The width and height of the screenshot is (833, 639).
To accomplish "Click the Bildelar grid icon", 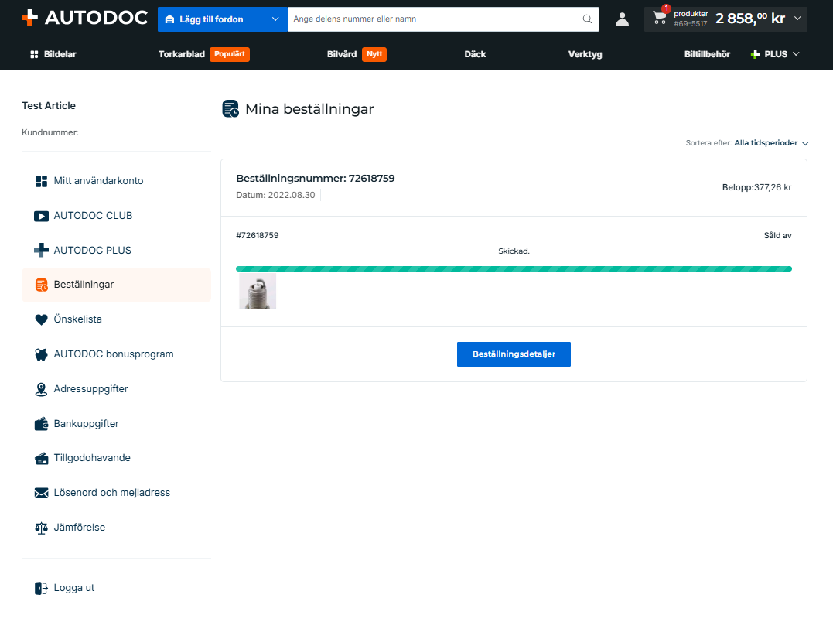I will [x=34, y=54].
